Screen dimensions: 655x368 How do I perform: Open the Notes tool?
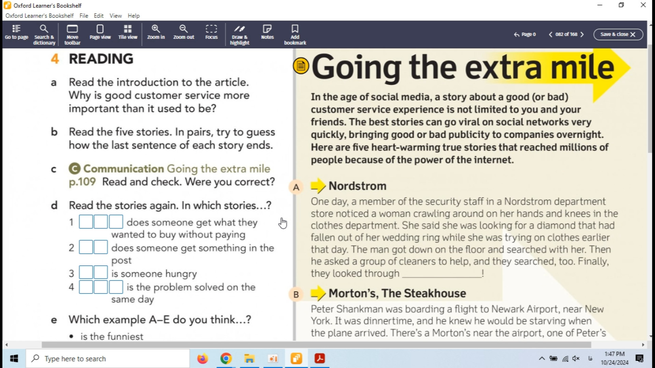(x=267, y=32)
